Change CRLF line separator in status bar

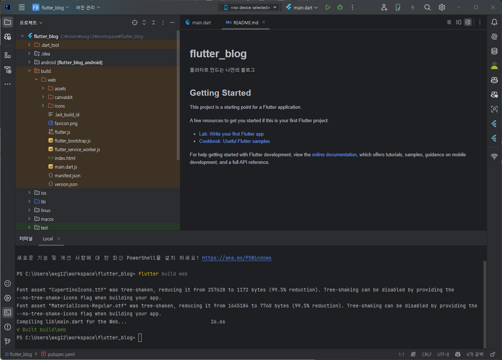(427, 354)
